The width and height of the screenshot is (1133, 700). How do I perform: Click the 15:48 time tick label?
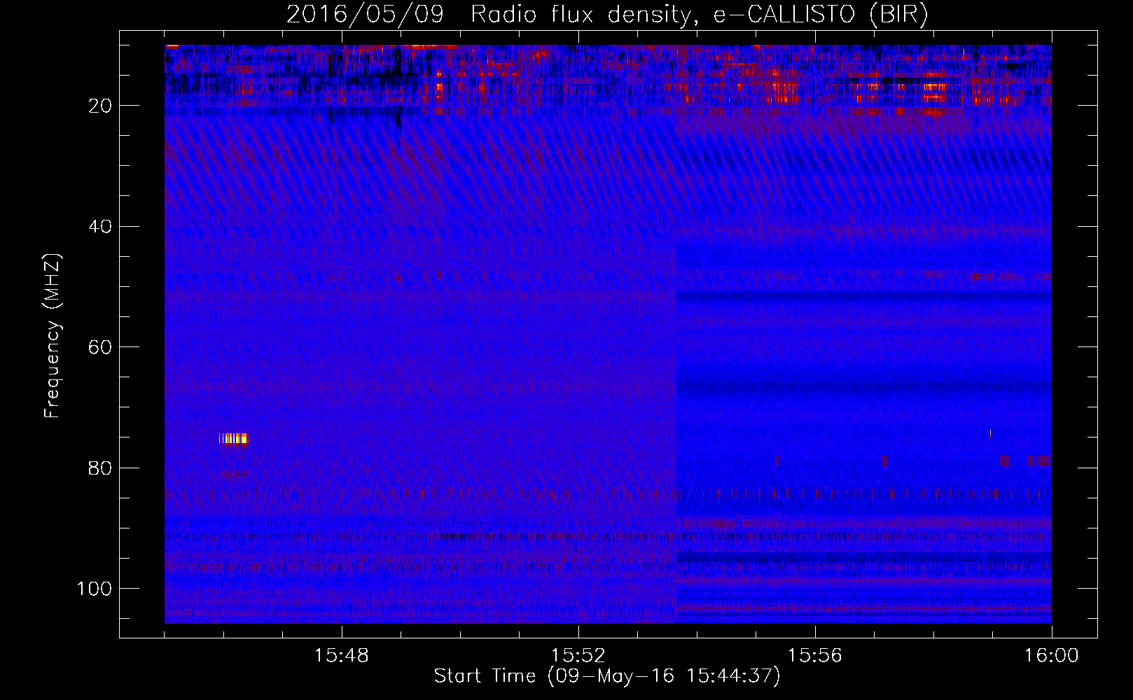342,655
